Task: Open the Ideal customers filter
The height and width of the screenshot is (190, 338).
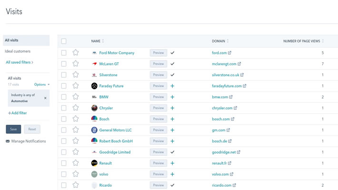Action: (x=18, y=51)
